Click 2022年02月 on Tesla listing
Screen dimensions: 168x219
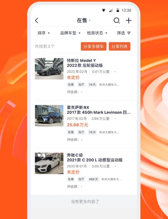point(77,72)
